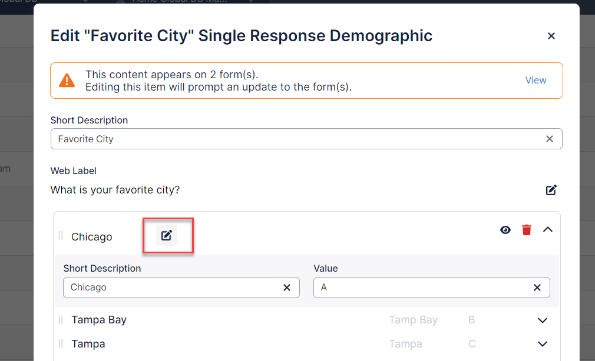Clear the Chicago short description field

pos(287,288)
